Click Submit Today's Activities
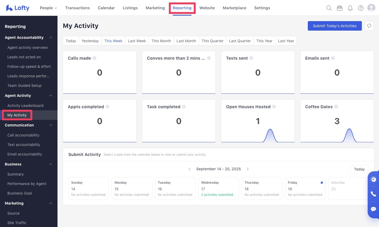The height and width of the screenshot is (227, 379). 335,26
